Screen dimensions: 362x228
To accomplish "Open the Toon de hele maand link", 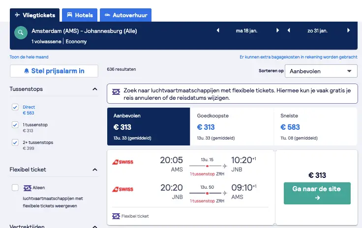I will point(29,57).
